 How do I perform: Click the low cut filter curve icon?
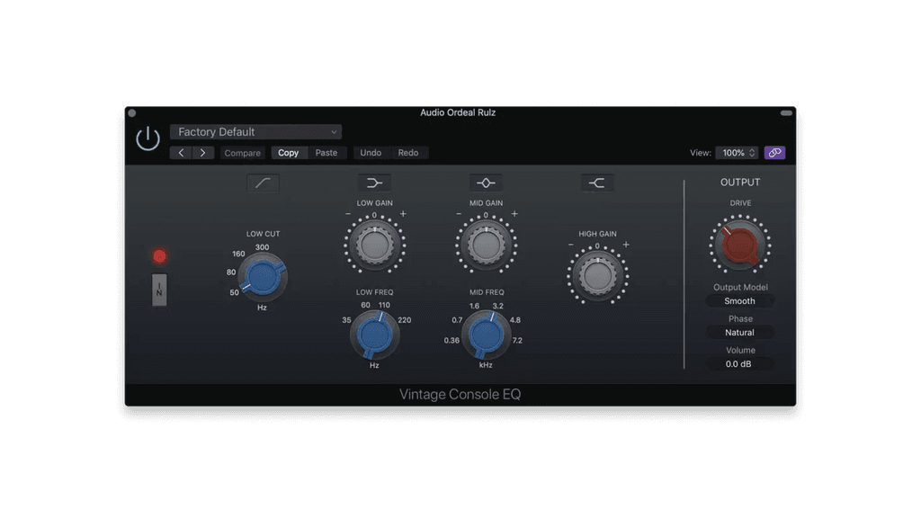point(263,183)
